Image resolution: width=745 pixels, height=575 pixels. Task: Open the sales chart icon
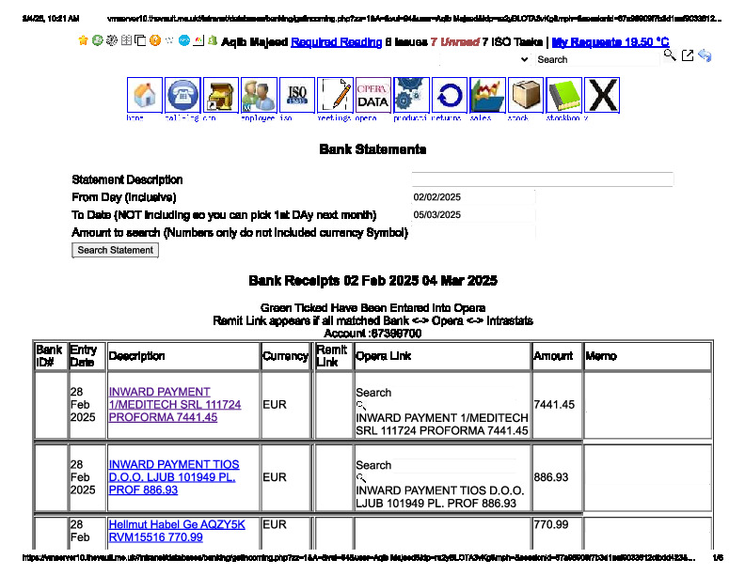pos(487,96)
